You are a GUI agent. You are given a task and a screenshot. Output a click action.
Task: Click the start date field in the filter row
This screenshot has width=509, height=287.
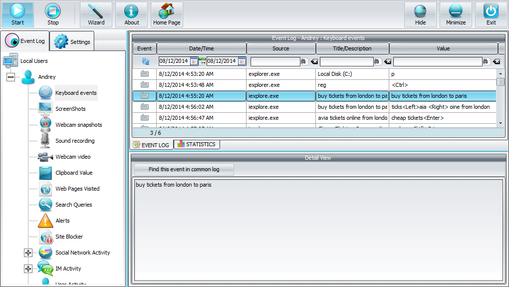click(x=174, y=61)
